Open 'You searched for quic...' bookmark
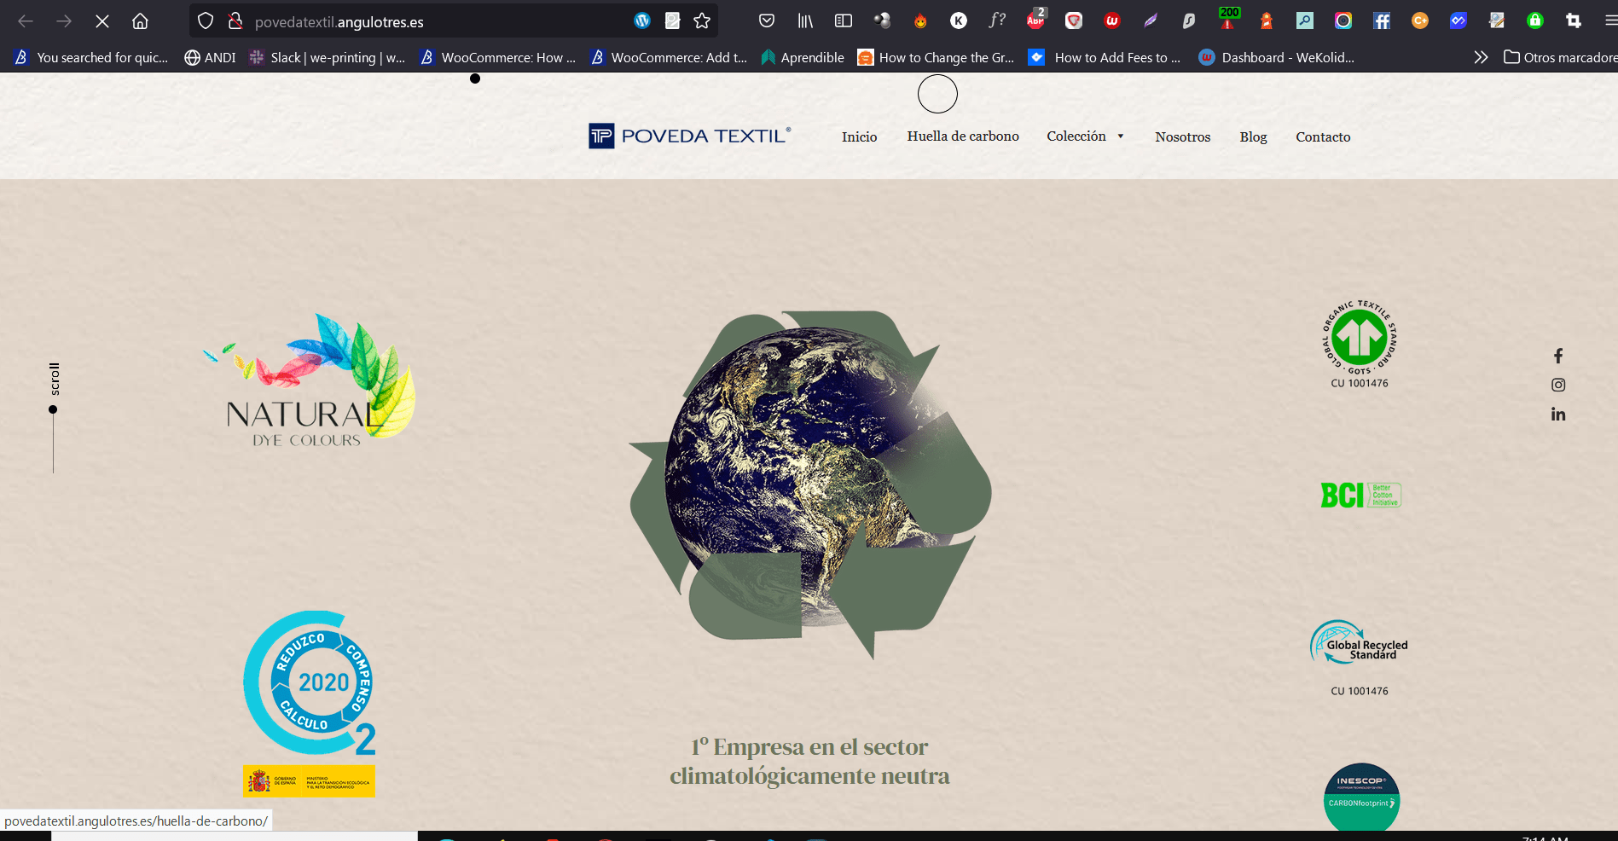This screenshot has width=1618, height=841. tap(92, 57)
